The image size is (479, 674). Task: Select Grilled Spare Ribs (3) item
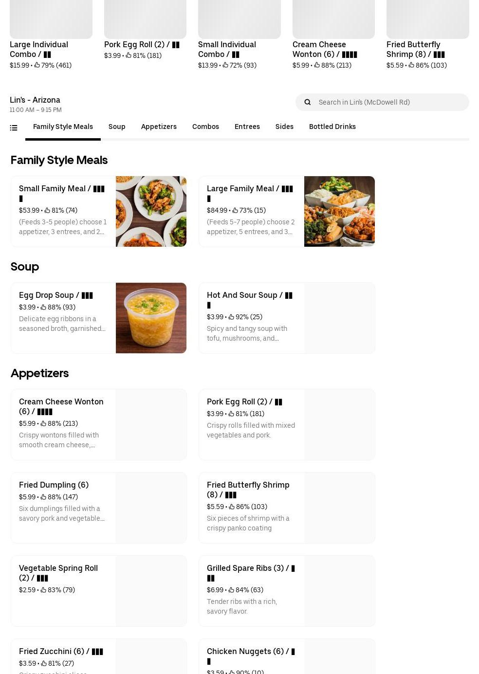point(287,591)
